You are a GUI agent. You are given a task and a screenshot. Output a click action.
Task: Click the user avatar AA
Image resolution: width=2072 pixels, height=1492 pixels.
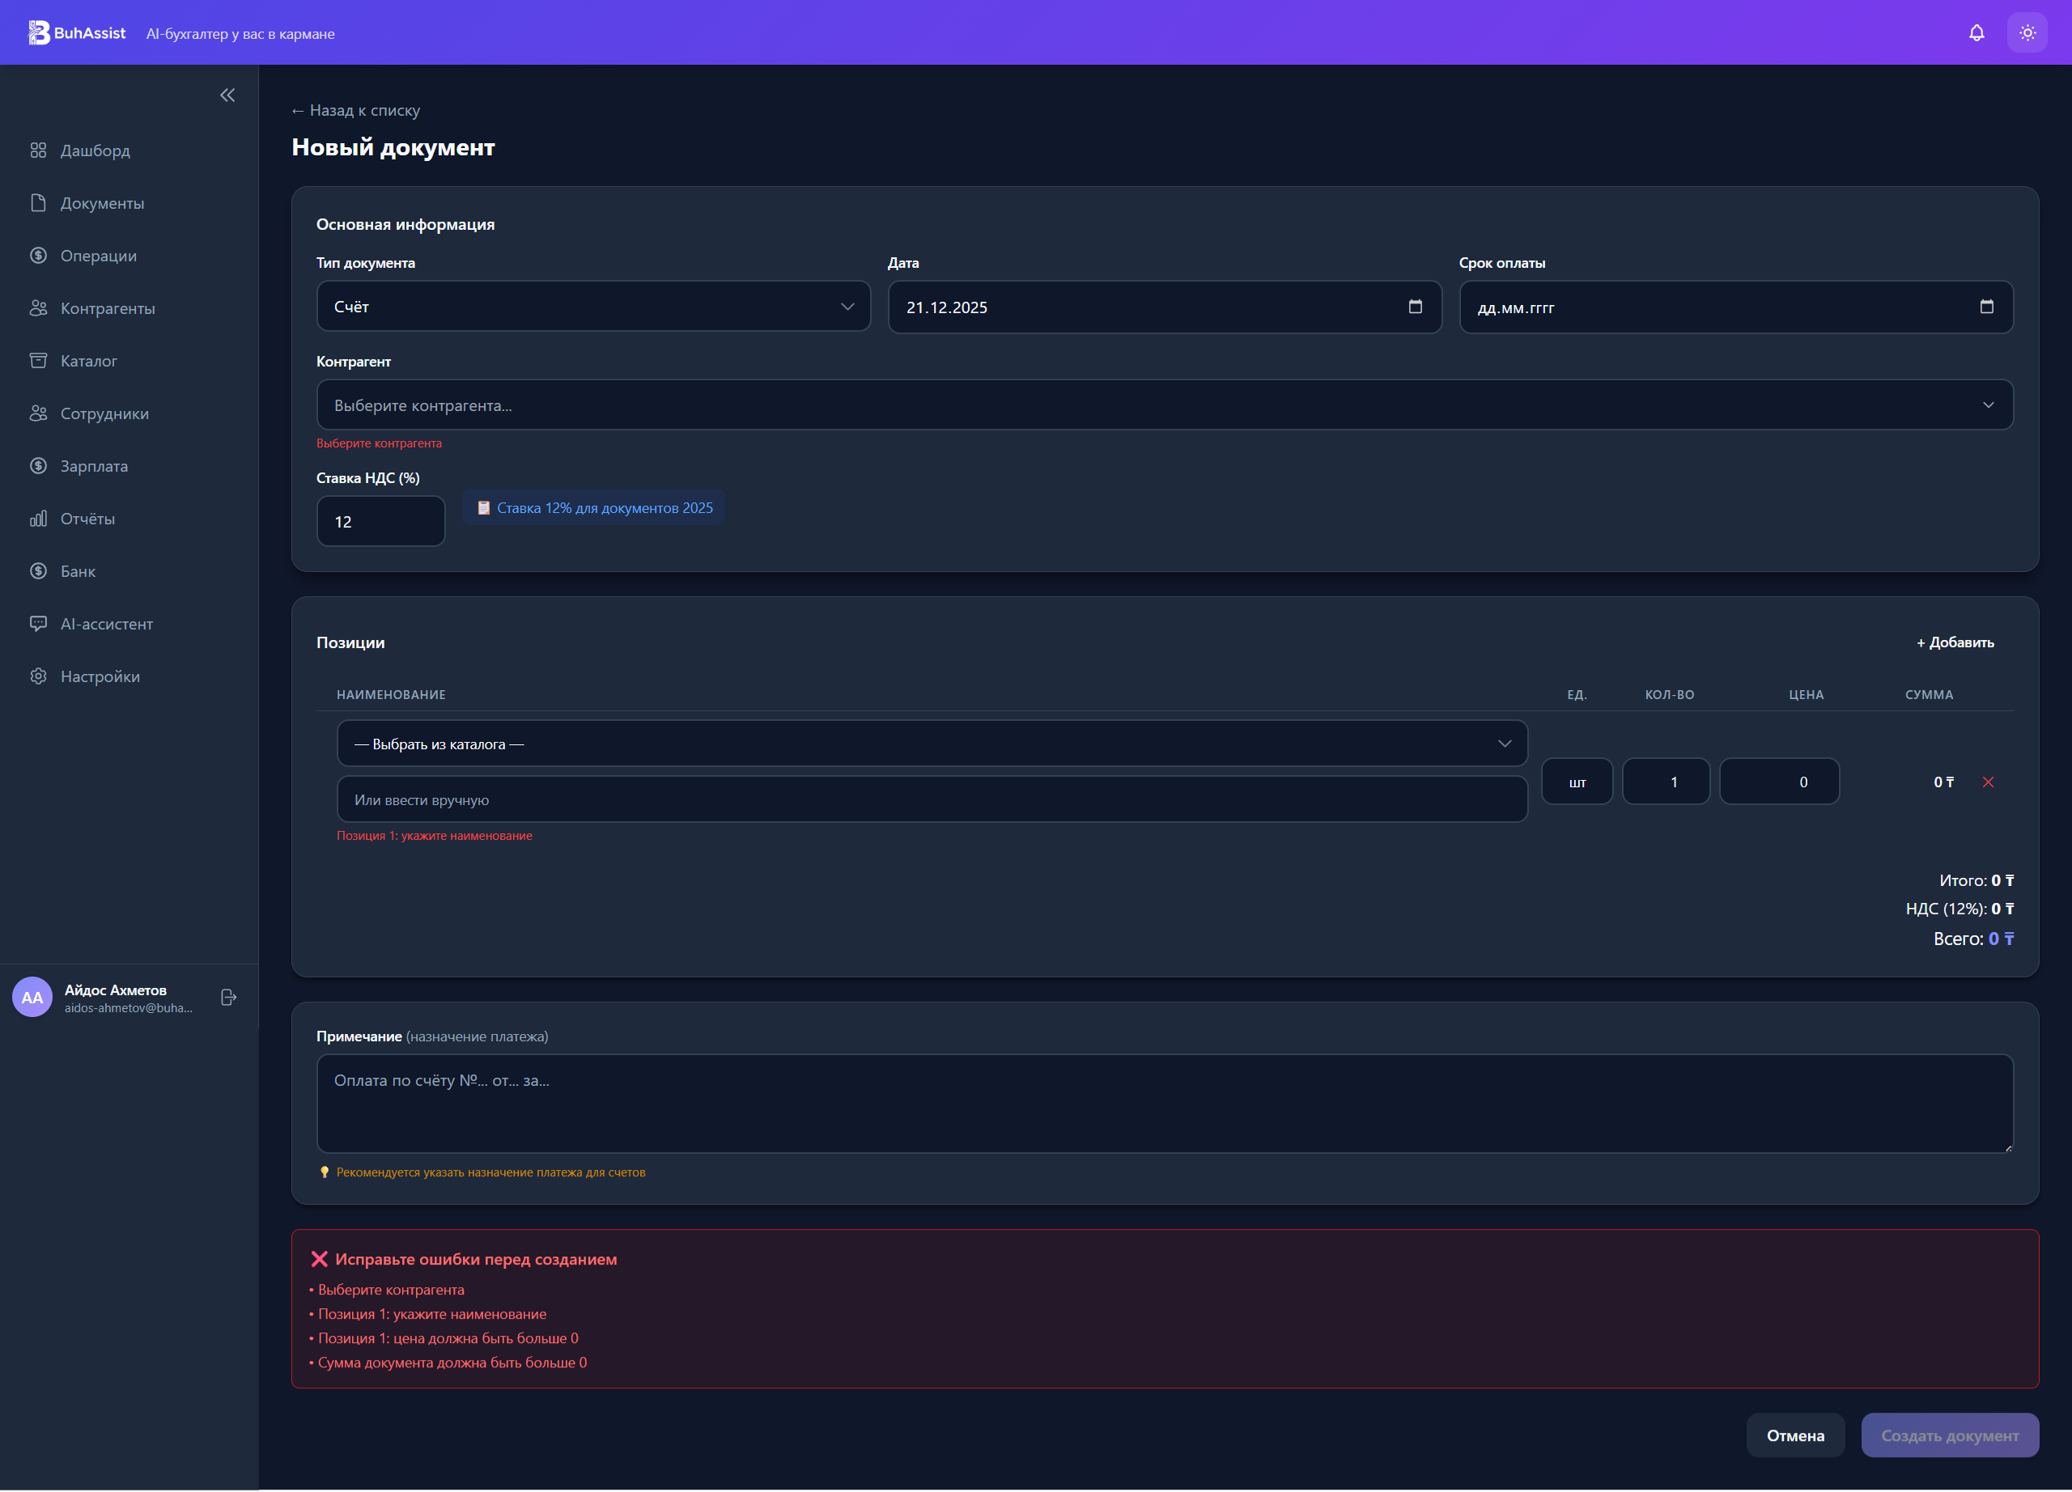coord(32,997)
